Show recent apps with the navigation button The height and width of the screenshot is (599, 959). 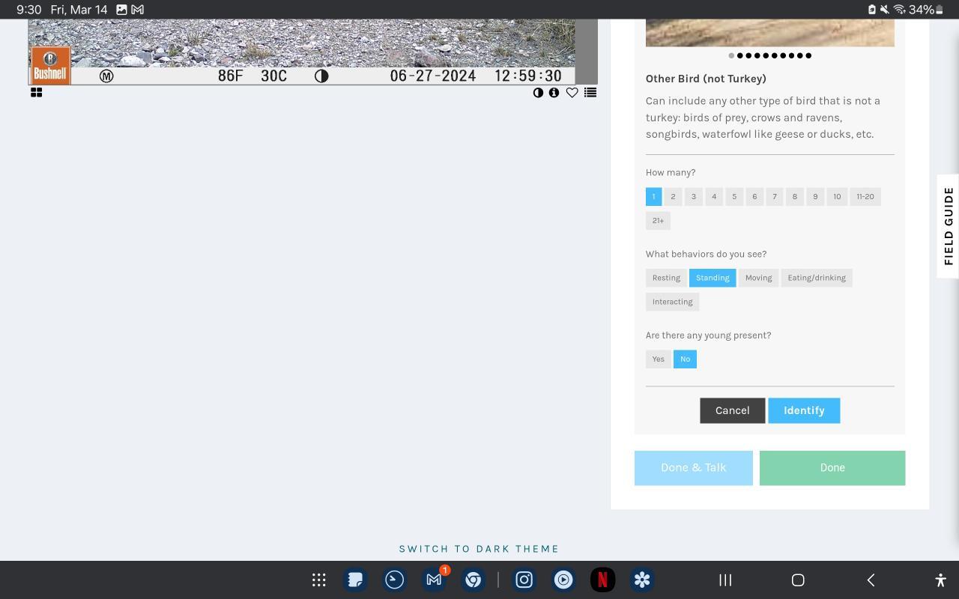coord(725,580)
